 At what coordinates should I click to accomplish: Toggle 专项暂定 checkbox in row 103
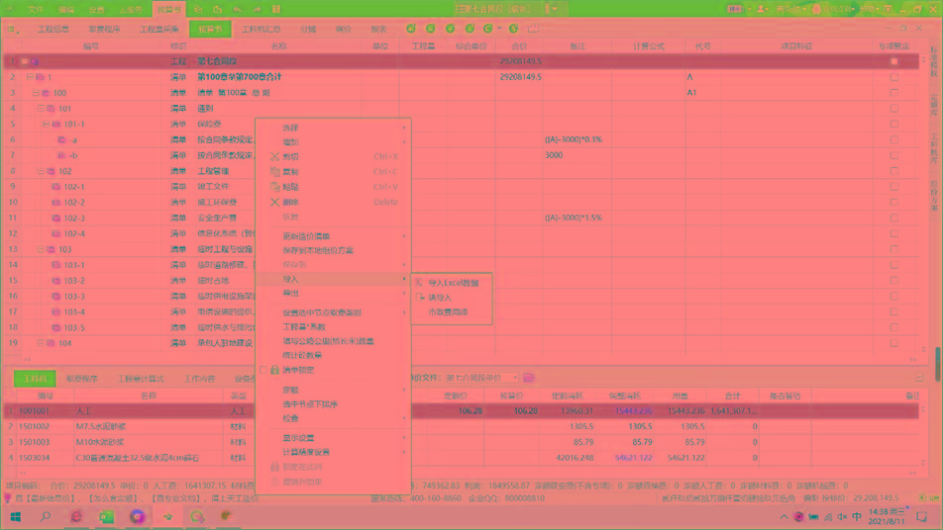coord(894,249)
